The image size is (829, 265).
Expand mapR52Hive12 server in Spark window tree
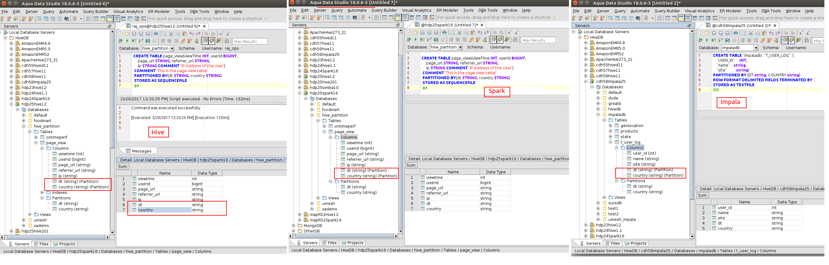tap(300, 215)
